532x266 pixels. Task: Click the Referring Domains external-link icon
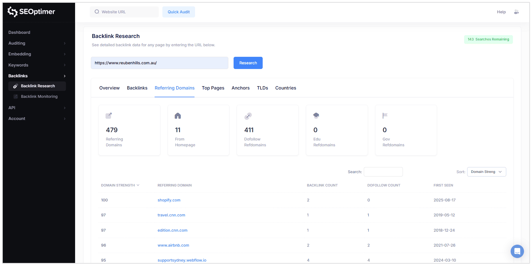(x=109, y=116)
